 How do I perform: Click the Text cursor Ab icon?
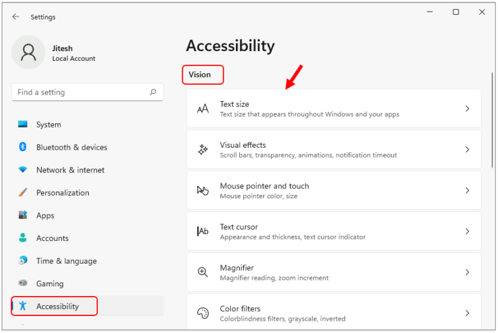pos(203,231)
